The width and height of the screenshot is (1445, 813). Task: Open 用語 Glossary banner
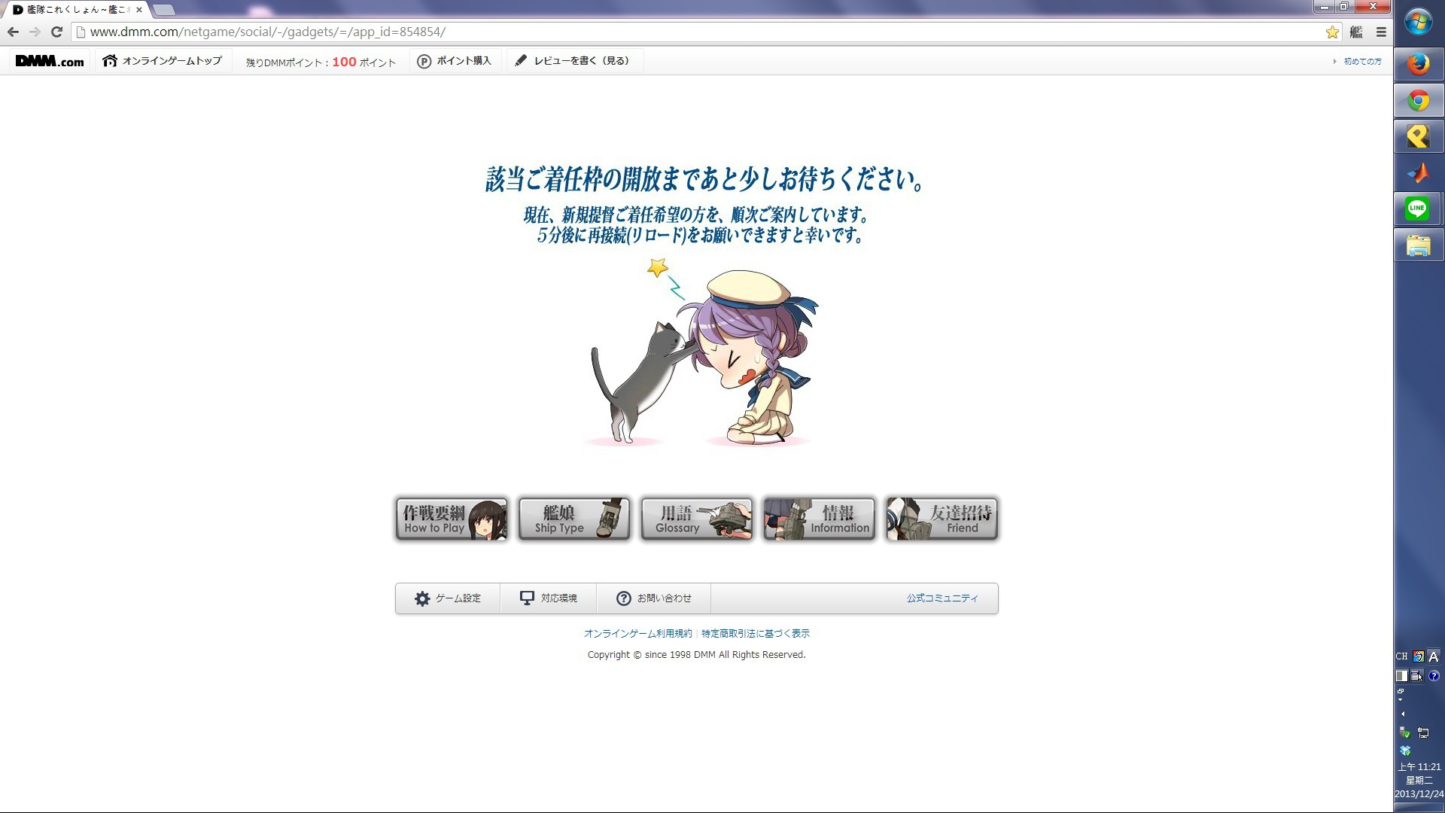point(697,519)
